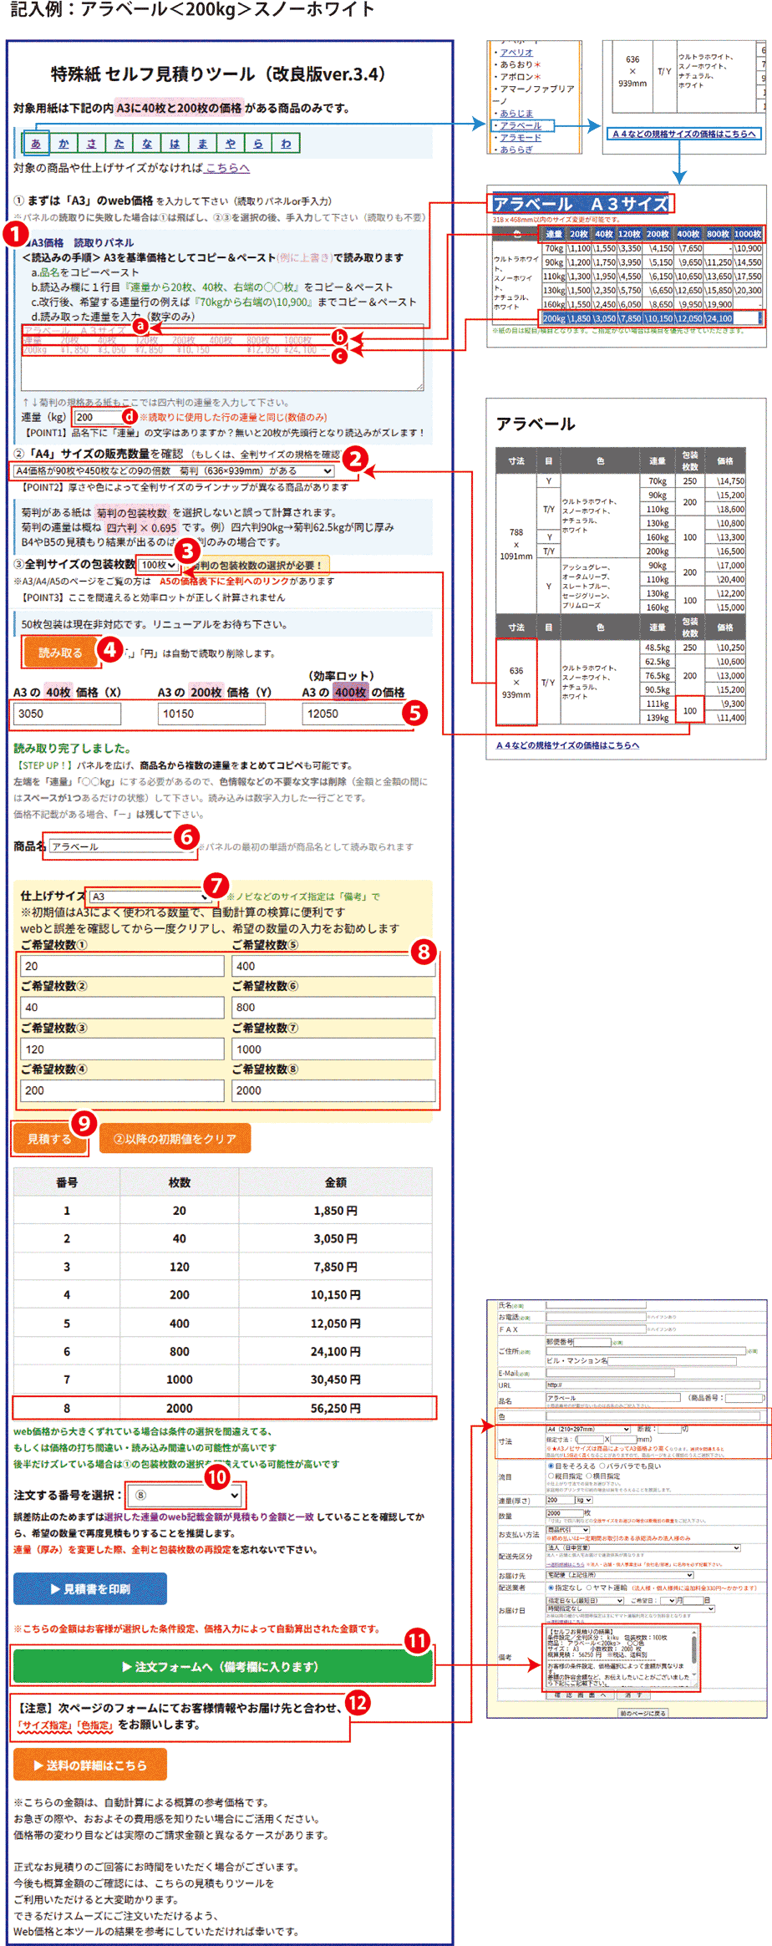Image resolution: width=772 pixels, height=1946 pixels.
Task: Click the 見積する button
Action: pos(49,1139)
